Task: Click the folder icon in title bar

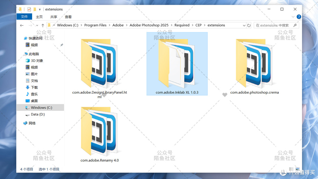Action: tap(20, 9)
